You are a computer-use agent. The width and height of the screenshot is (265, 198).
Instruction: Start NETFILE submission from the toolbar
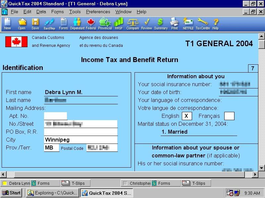point(188,24)
